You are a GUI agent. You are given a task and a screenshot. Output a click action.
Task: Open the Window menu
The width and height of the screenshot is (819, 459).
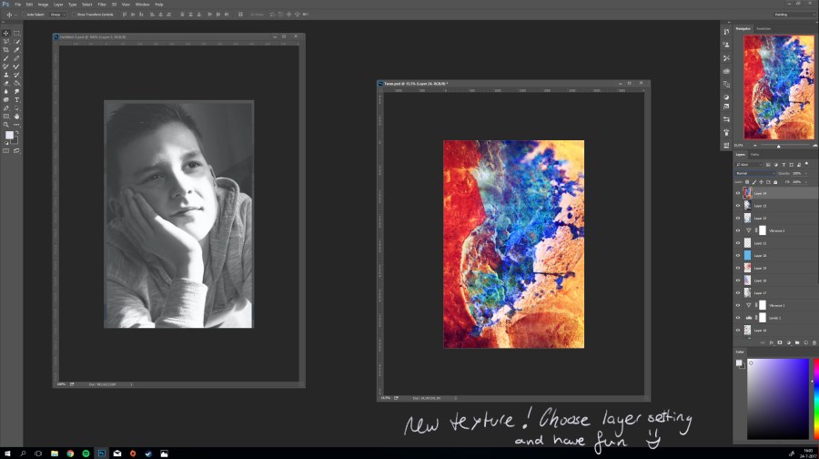pyautogui.click(x=142, y=5)
